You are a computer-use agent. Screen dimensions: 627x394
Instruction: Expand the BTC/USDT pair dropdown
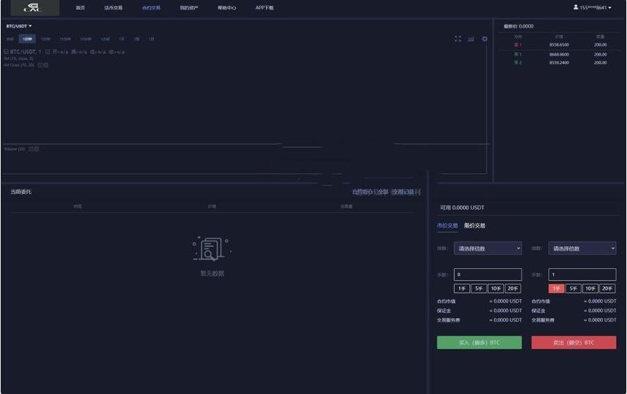pos(19,26)
